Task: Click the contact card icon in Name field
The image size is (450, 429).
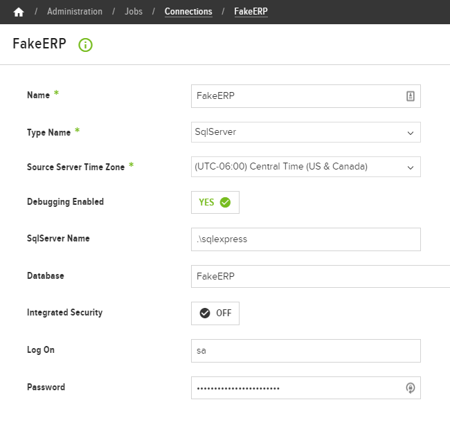Action: (411, 96)
